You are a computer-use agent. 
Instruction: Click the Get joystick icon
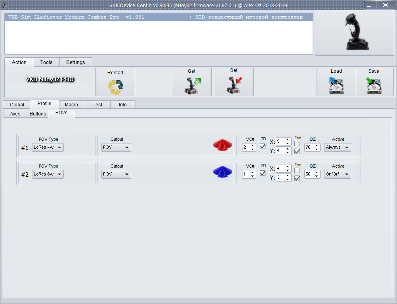click(x=192, y=86)
